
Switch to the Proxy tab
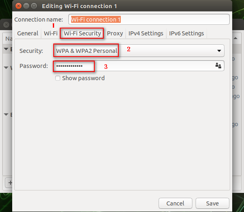[x=115, y=33]
